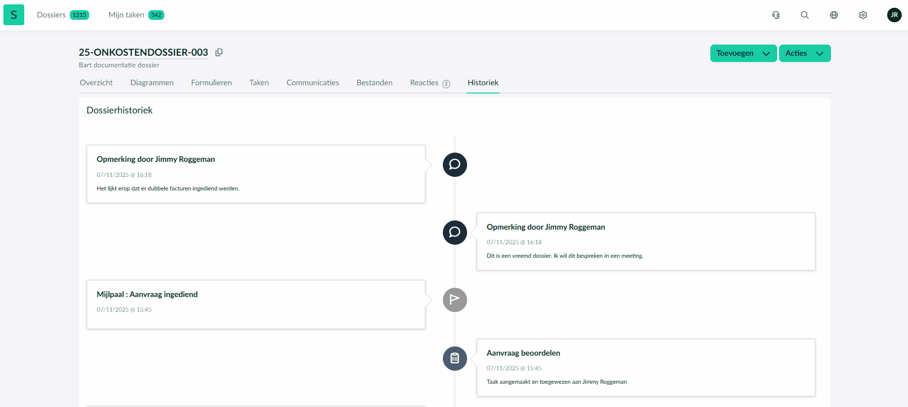Click the Aanvraag beoordelen history card
The height and width of the screenshot is (407, 908).
tap(645, 367)
